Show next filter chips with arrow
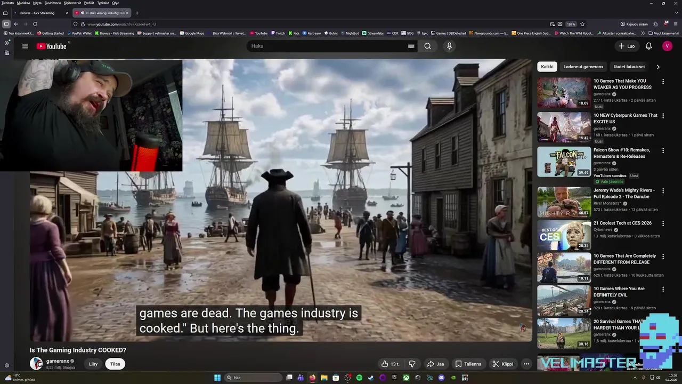 click(658, 67)
